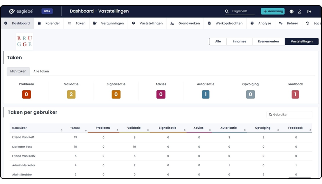
Task: Sort table by Totaal column arrow
Action: coord(86,131)
